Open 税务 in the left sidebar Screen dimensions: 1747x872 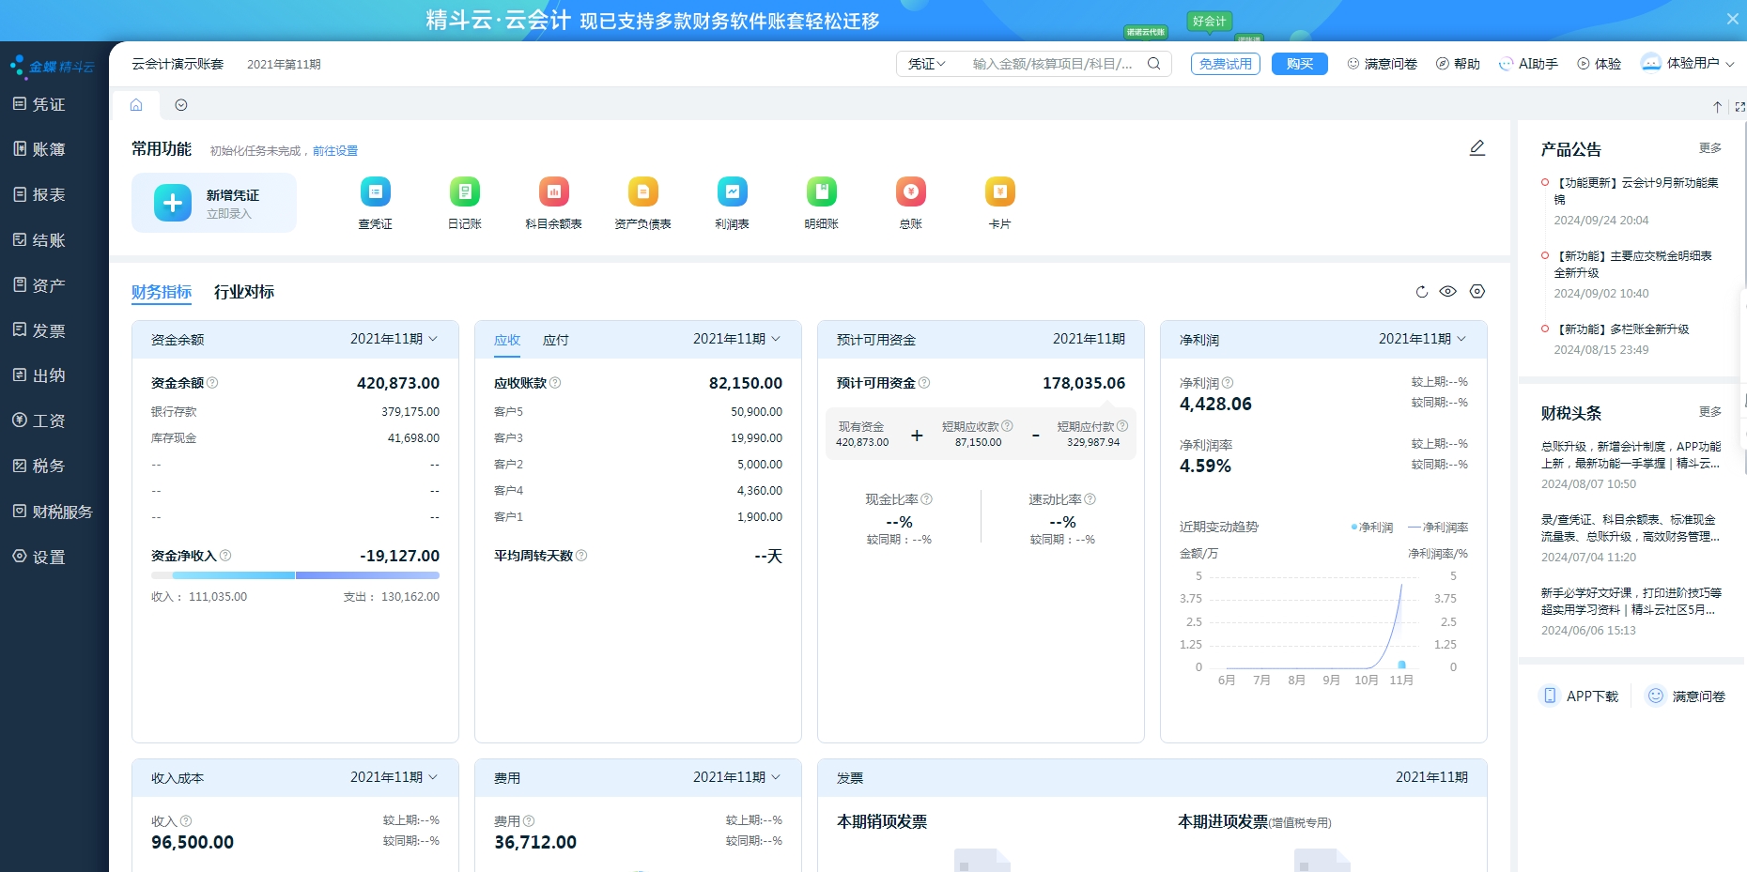click(43, 466)
